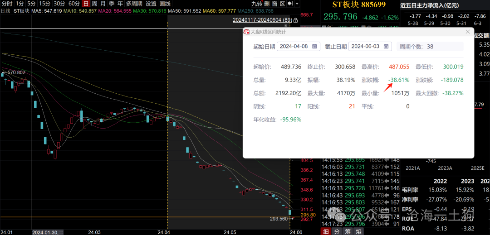The image size is (490, 235).
Task: Click the 区 interval statistics button
Action: click(282, 4)
